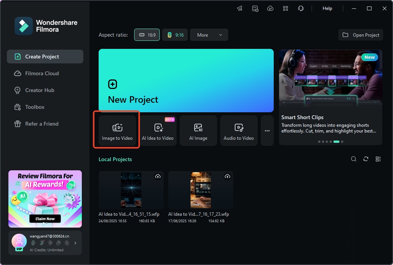Open the paper plane feedback icon

[240, 8]
